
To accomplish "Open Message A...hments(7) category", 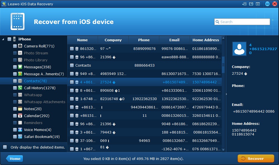I will pyautogui.click(x=44, y=74).
